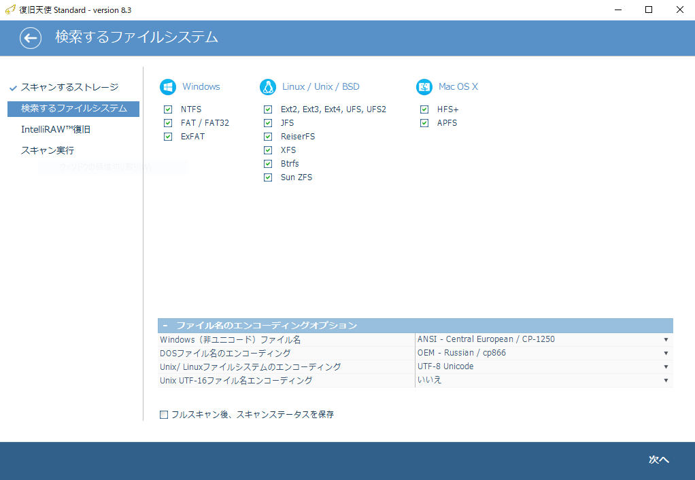Toggle Ext2, Ext3, Ext4, UFS, UFS2 checkbox
The image size is (695, 480).
coord(268,109)
